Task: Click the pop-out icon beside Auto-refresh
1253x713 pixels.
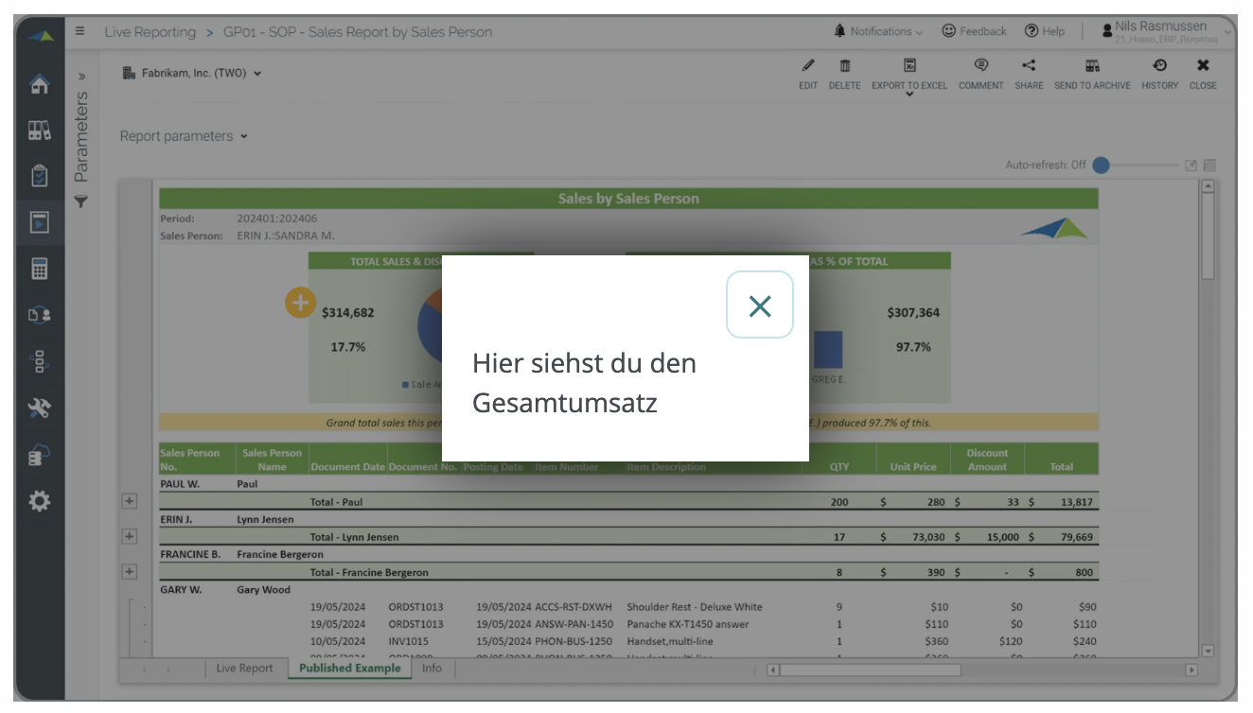Action: [x=1191, y=165]
